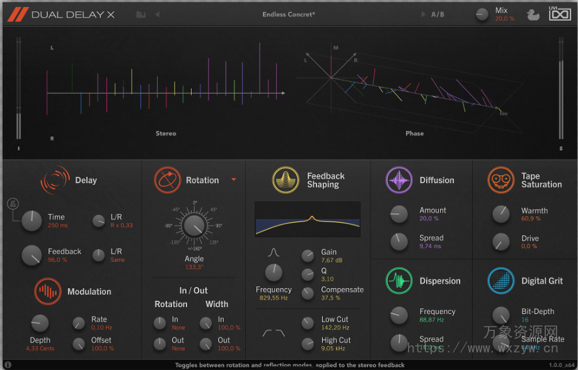The height and width of the screenshot is (370, 578).
Task: Adjust the Mix knob in the header
Action: coord(482,14)
